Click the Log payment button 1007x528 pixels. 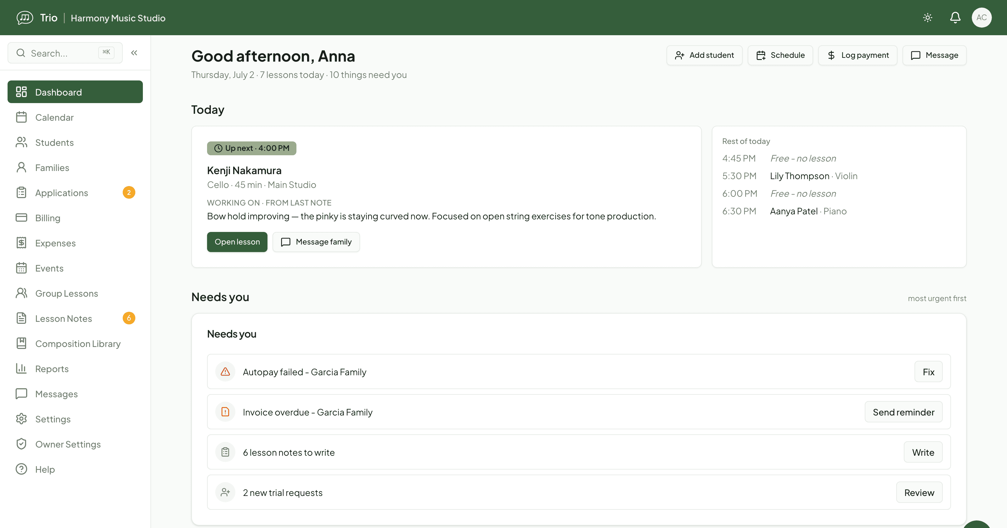(858, 55)
